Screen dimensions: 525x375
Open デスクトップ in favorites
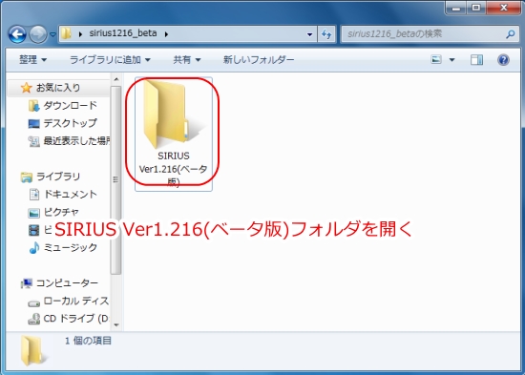tap(70, 123)
